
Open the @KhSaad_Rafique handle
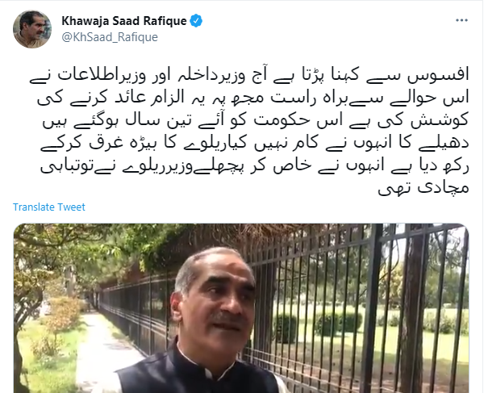(x=110, y=37)
